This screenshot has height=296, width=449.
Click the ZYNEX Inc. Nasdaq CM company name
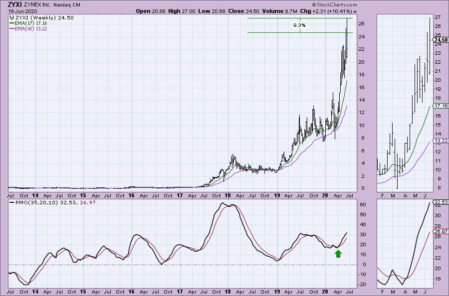coord(52,5)
